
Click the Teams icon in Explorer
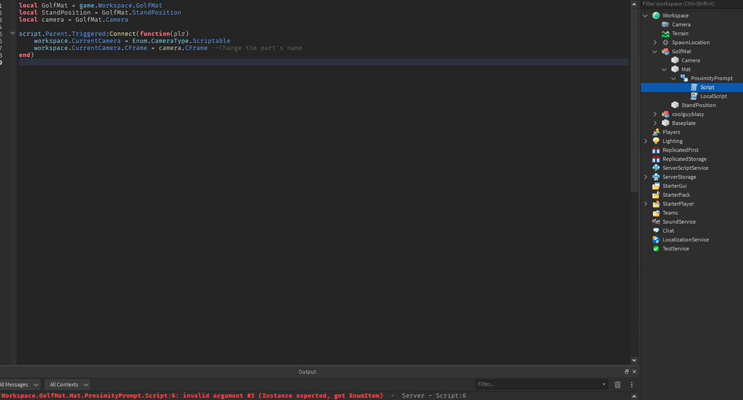tap(656, 213)
